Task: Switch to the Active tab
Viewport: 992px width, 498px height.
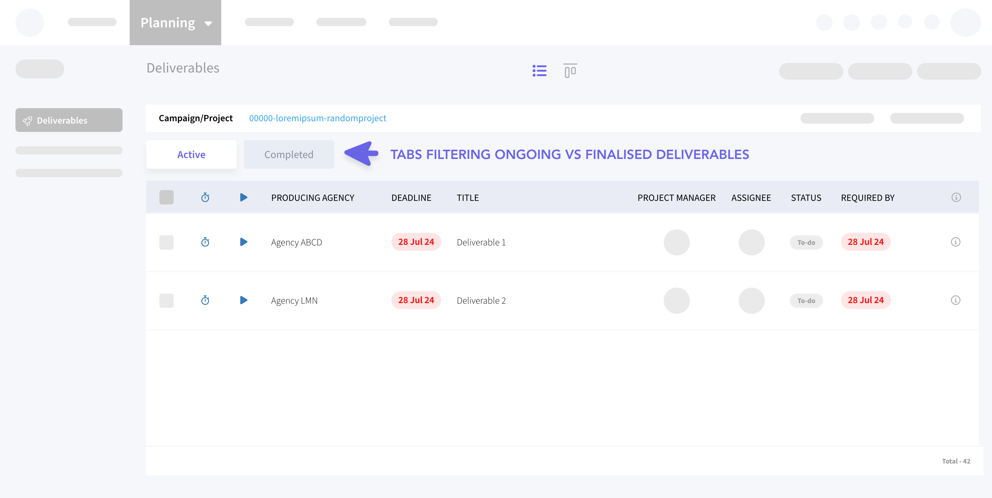Action: pyautogui.click(x=192, y=154)
